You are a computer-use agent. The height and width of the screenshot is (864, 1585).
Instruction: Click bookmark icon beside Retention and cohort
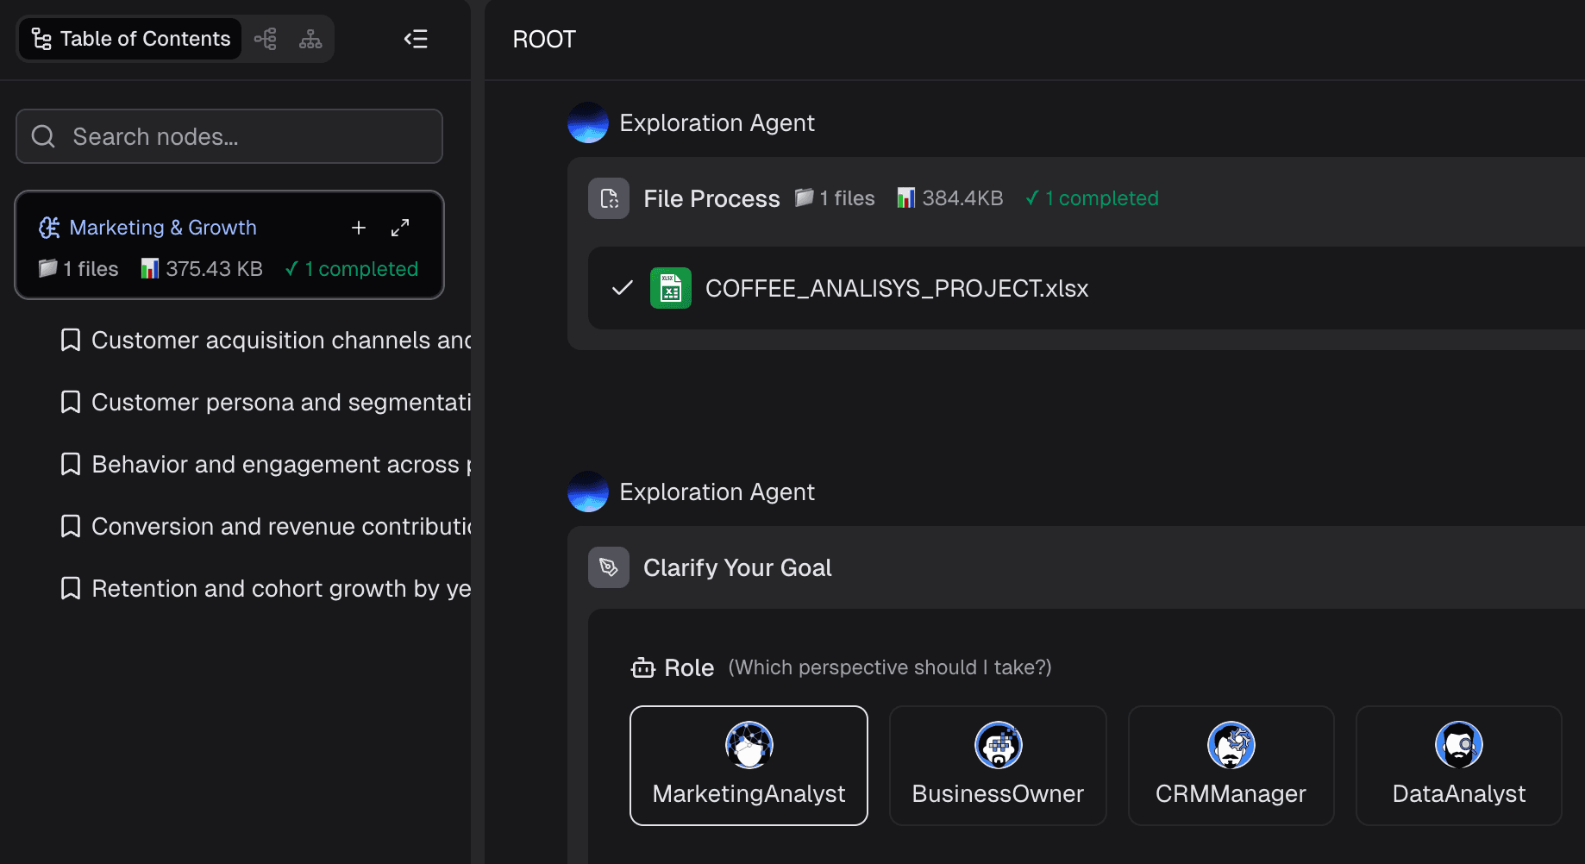point(71,589)
